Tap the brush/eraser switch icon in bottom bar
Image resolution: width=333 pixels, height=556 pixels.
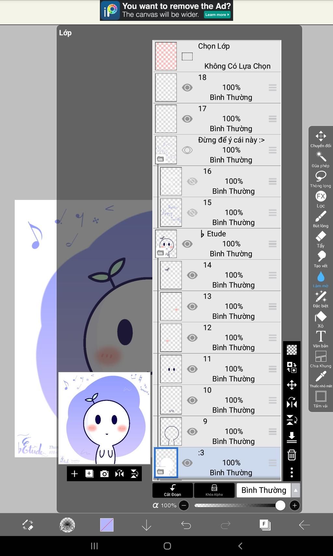pyautogui.click(x=28, y=525)
